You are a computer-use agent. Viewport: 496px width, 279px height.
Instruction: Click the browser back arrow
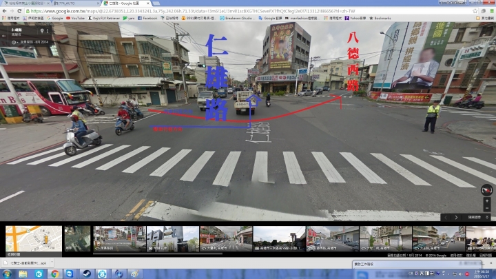(x=4, y=11)
